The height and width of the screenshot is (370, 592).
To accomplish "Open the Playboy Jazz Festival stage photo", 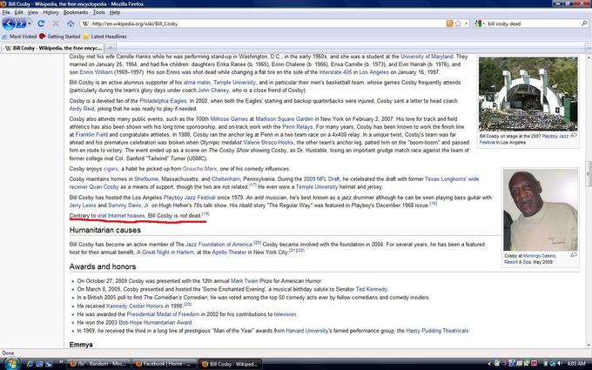I will click(528, 94).
